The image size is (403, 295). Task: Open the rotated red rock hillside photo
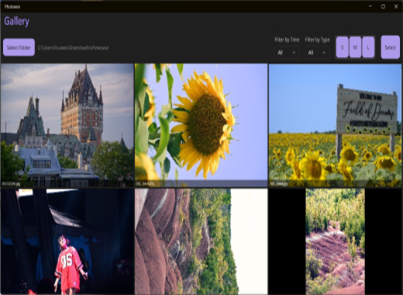click(201, 241)
